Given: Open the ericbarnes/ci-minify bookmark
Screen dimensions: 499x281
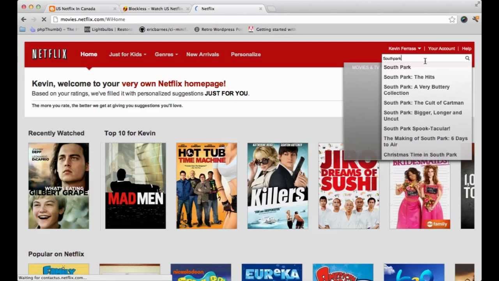Looking at the screenshot, I should (164, 29).
